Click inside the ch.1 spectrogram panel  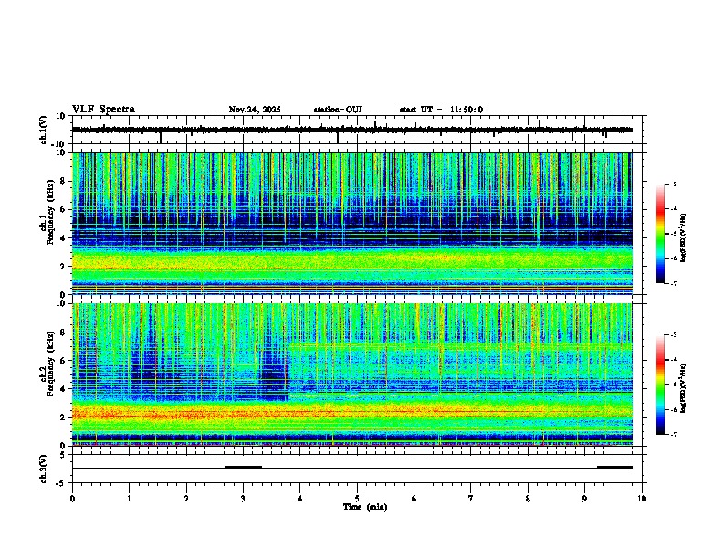pyautogui.click(x=352, y=223)
